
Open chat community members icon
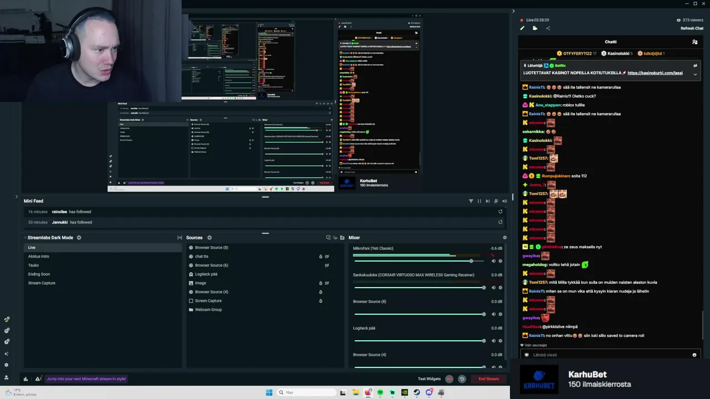tap(694, 42)
